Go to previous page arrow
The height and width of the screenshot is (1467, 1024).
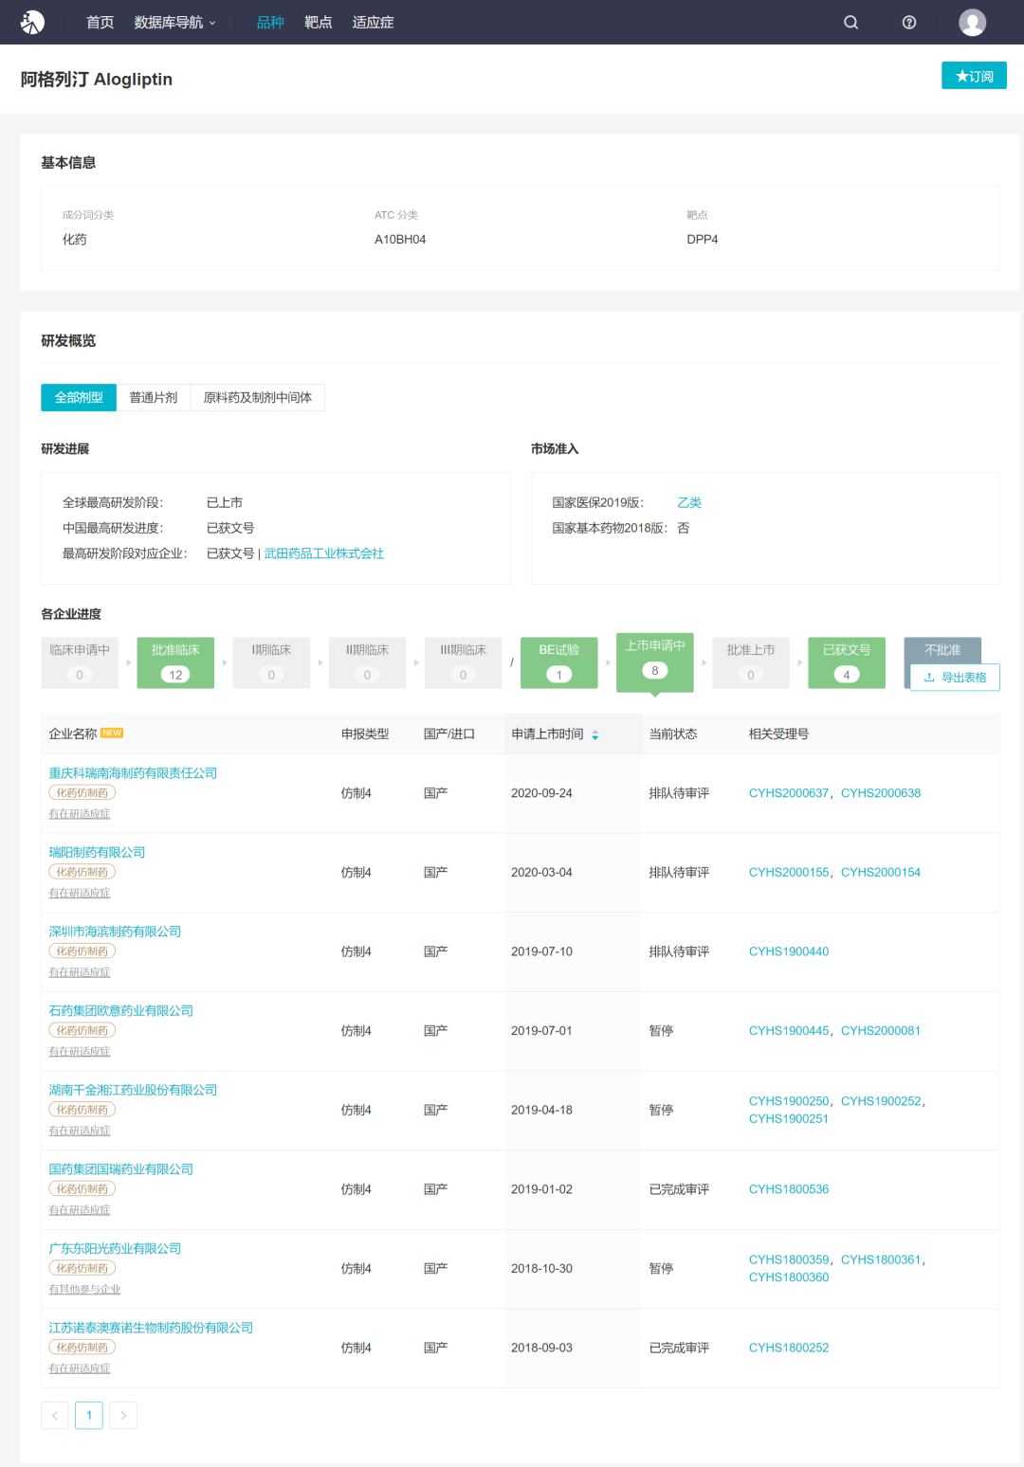click(55, 1415)
